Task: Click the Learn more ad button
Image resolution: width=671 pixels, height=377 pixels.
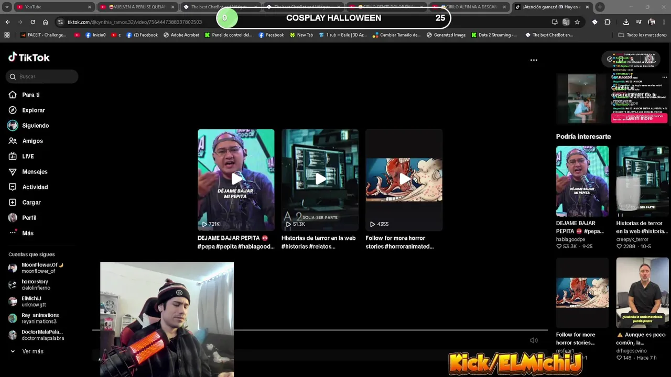Action: (x=639, y=118)
